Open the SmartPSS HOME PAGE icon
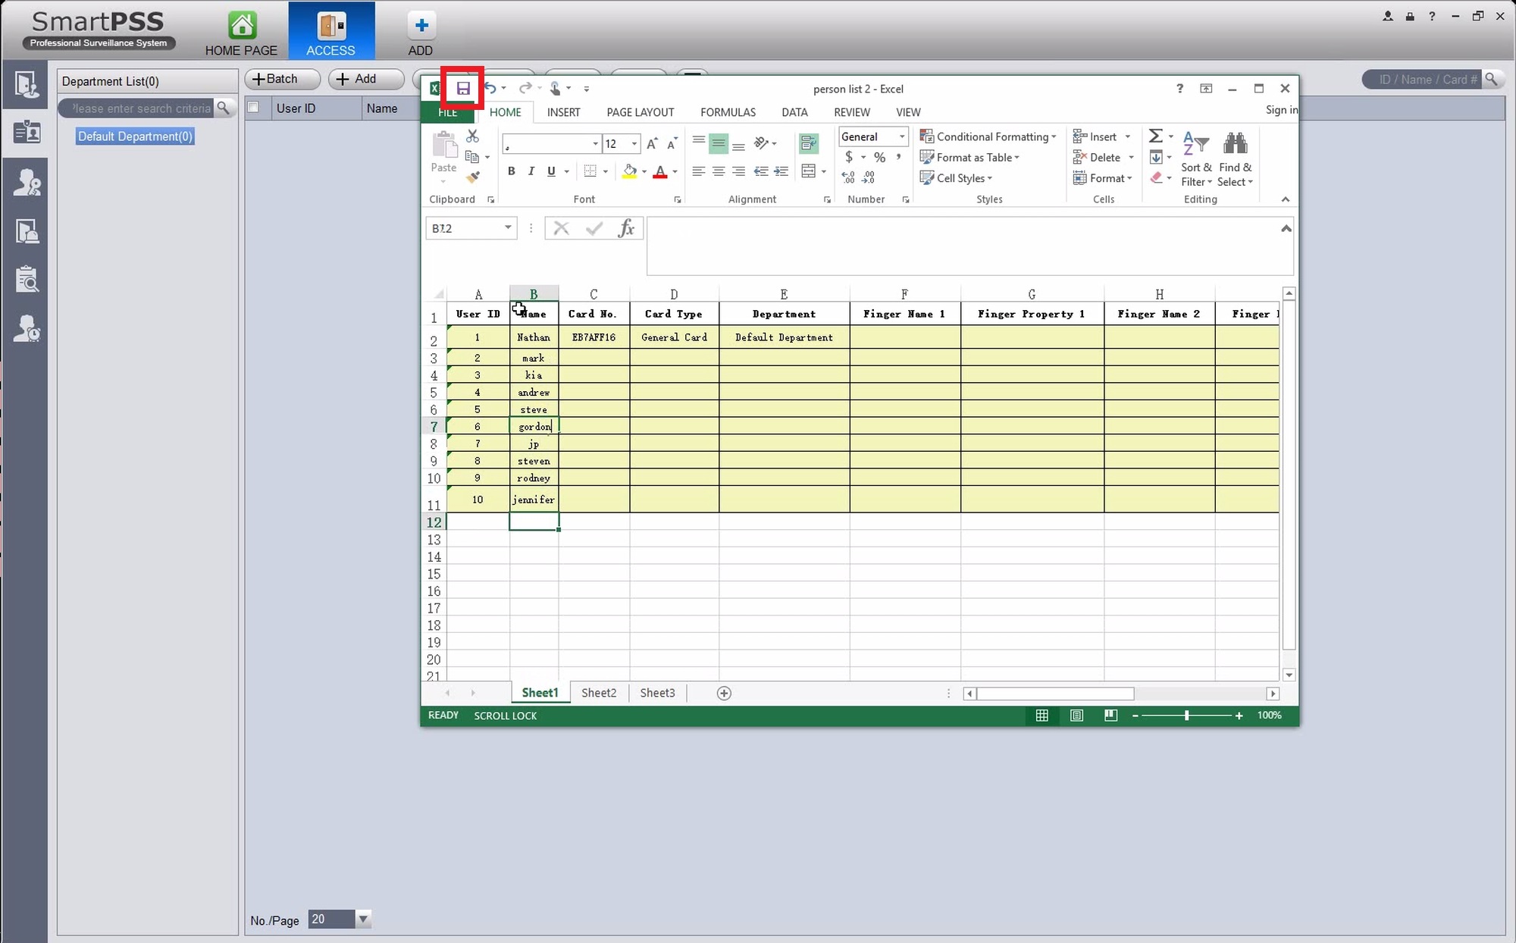Screen dimensions: 1516x943 click(242, 26)
